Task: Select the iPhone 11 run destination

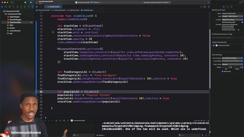Action: 96,3
